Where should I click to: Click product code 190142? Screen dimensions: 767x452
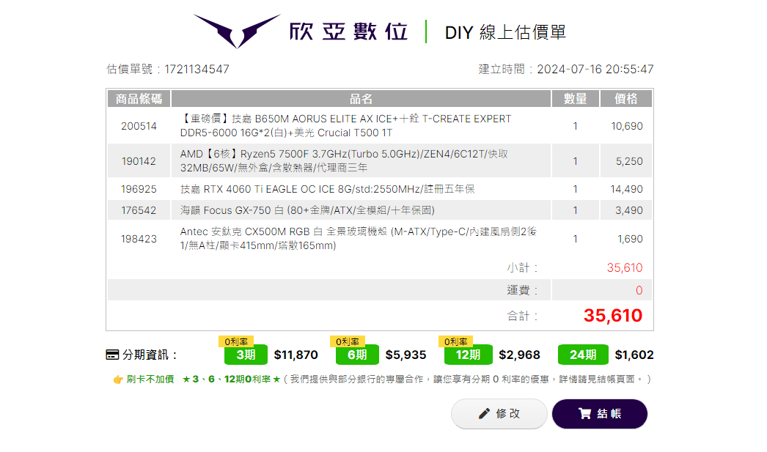point(139,161)
